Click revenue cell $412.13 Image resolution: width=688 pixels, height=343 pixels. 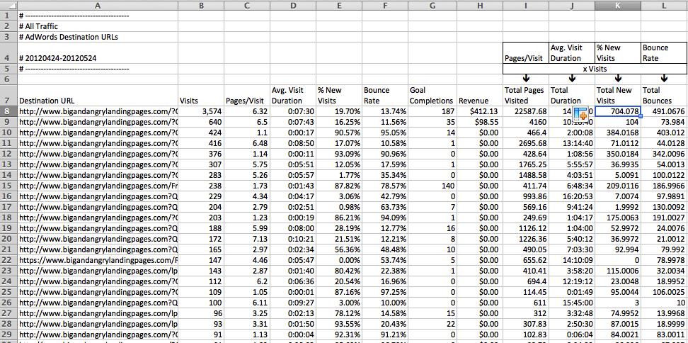pos(478,111)
